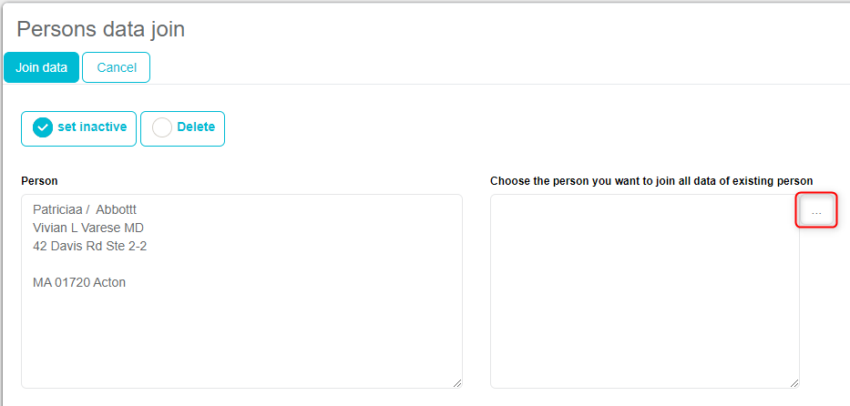Click the 'Persons data join' heading
This screenshot has width=850, height=406.
[x=100, y=29]
